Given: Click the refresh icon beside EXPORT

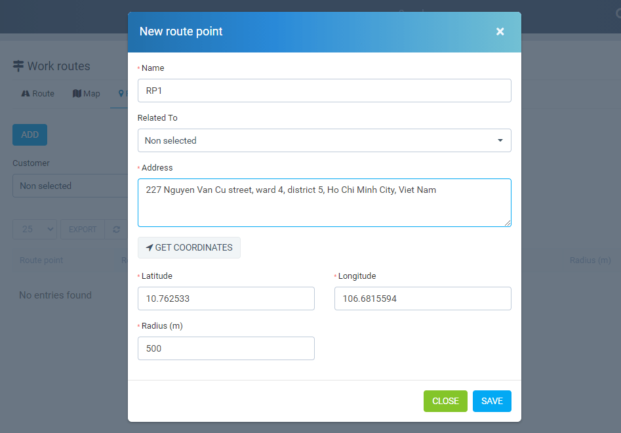Looking at the screenshot, I should click(x=117, y=230).
